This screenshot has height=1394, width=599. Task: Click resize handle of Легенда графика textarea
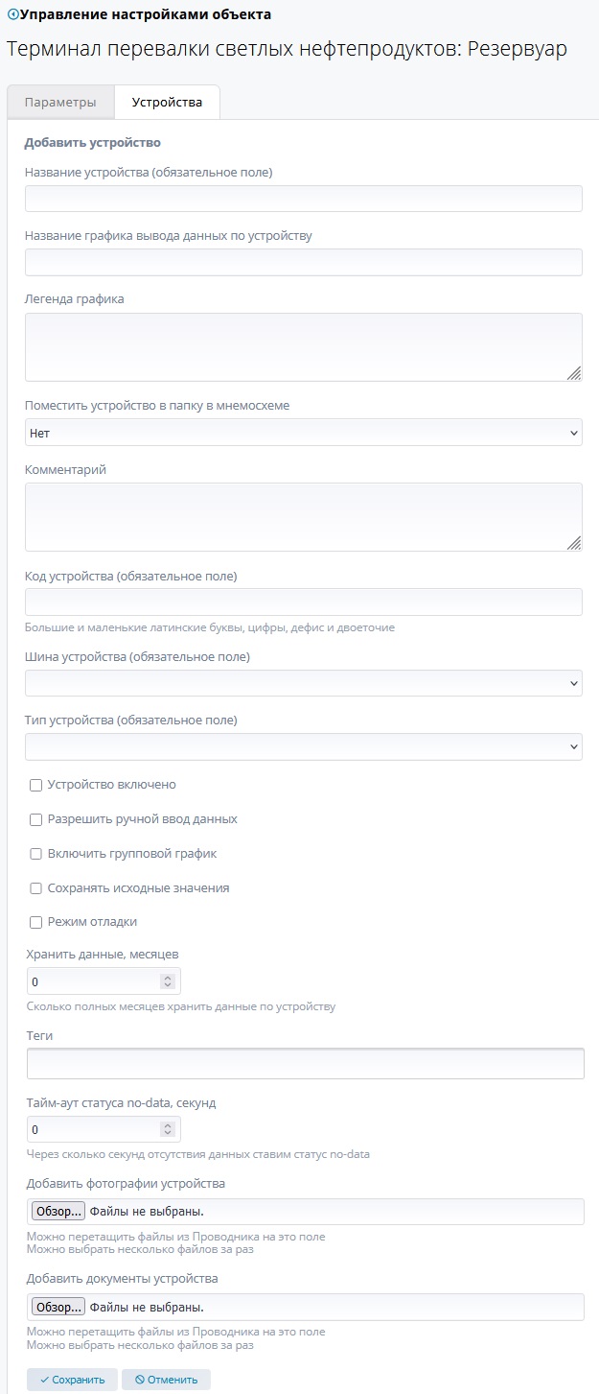[573, 373]
